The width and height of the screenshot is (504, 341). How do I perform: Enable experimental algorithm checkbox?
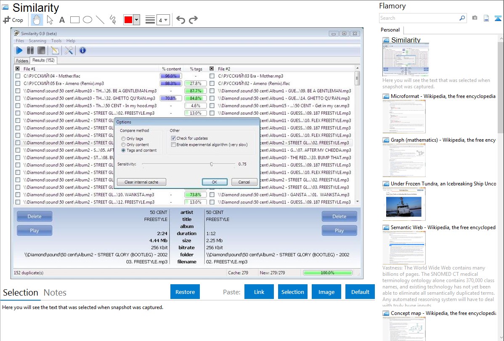coord(173,145)
